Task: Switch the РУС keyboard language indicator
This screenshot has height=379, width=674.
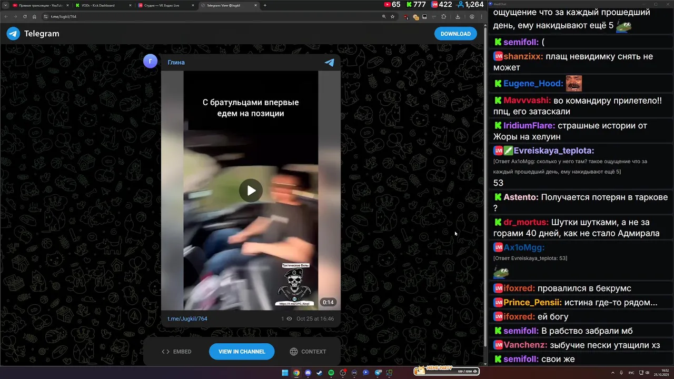Action: tap(631, 373)
